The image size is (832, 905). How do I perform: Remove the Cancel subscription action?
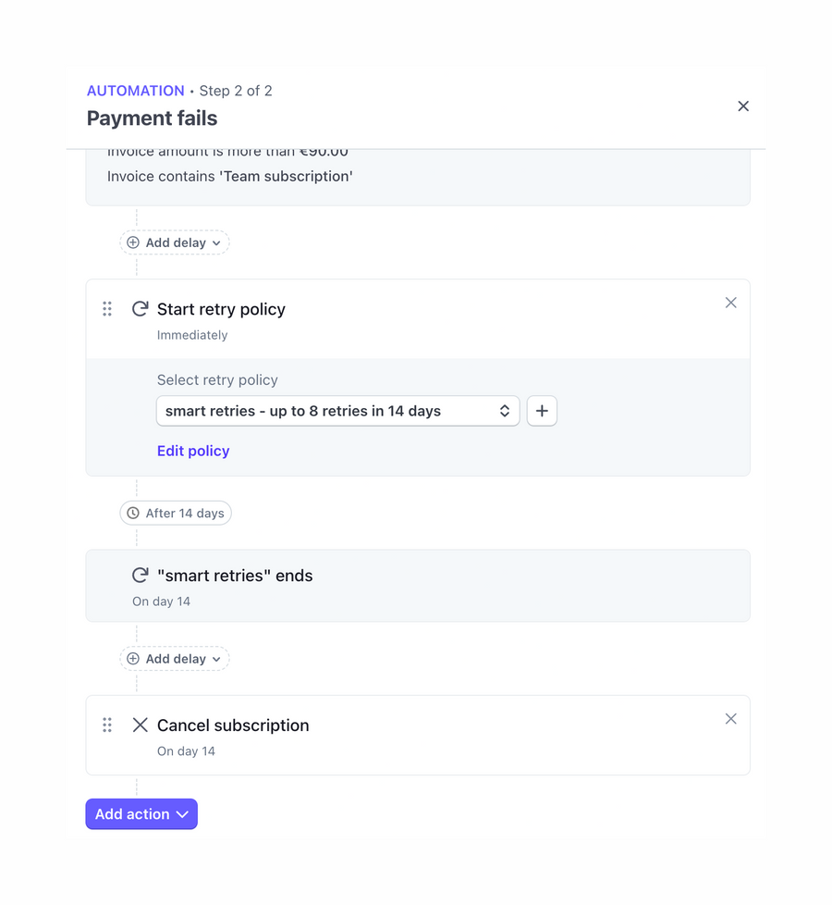[730, 719]
